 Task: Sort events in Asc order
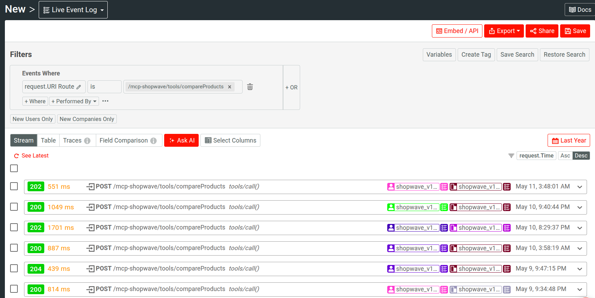pos(565,156)
